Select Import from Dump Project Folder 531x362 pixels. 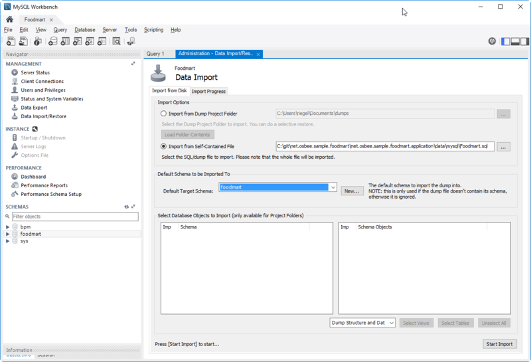[x=163, y=114]
